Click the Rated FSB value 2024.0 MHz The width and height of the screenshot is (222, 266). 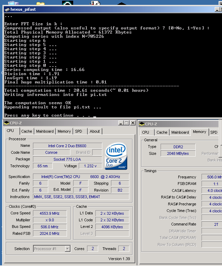50,233
